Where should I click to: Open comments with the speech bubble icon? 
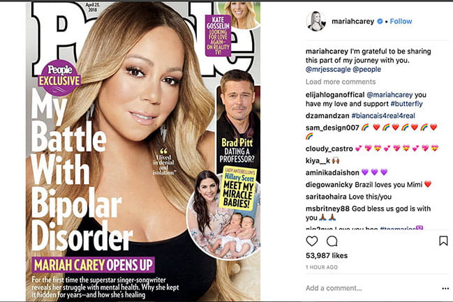pyautogui.click(x=332, y=241)
